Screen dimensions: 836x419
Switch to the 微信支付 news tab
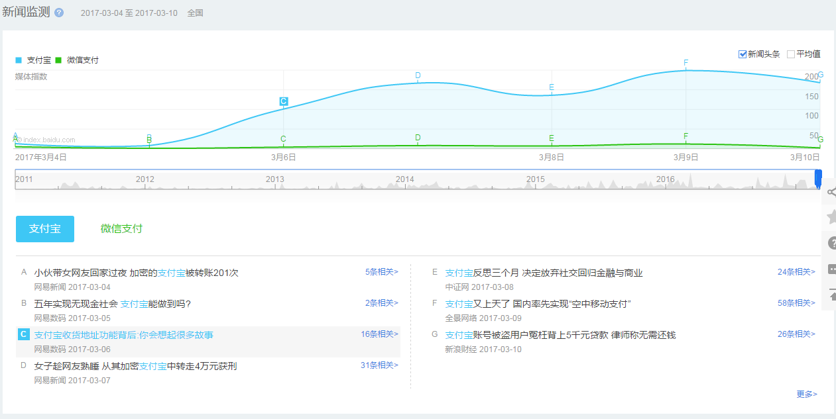click(121, 229)
